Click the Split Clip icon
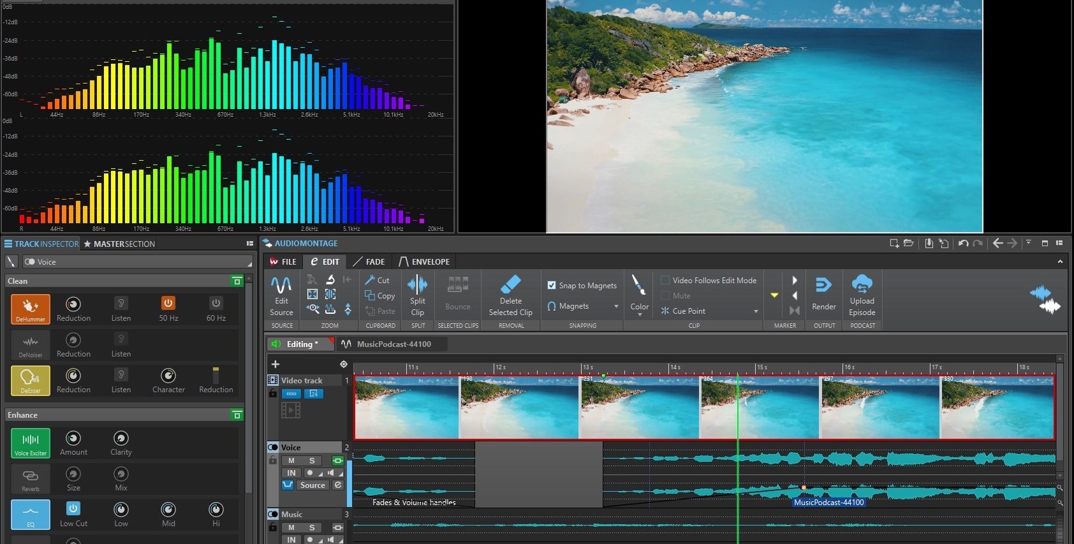The width and height of the screenshot is (1074, 544). click(x=417, y=284)
